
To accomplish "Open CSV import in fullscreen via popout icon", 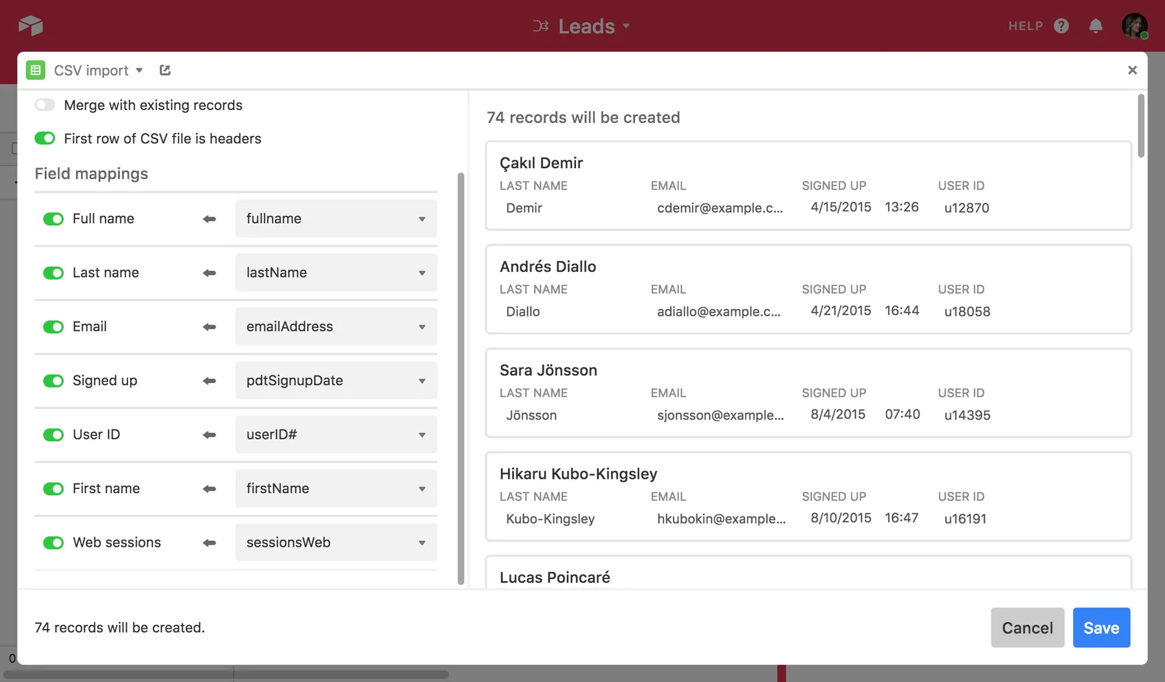I will coord(165,70).
